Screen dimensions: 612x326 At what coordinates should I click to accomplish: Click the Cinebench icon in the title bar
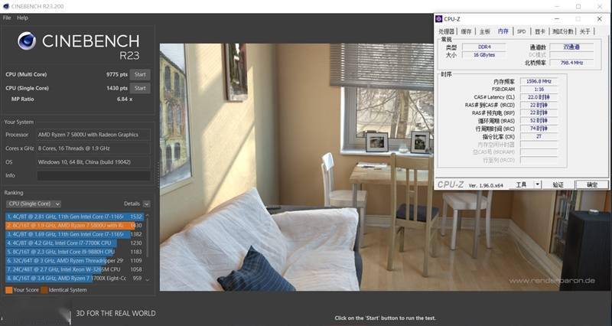pyautogui.click(x=6, y=6)
